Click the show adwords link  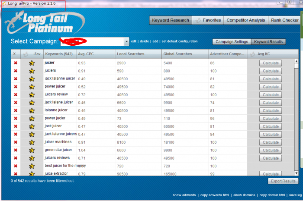click(184, 195)
